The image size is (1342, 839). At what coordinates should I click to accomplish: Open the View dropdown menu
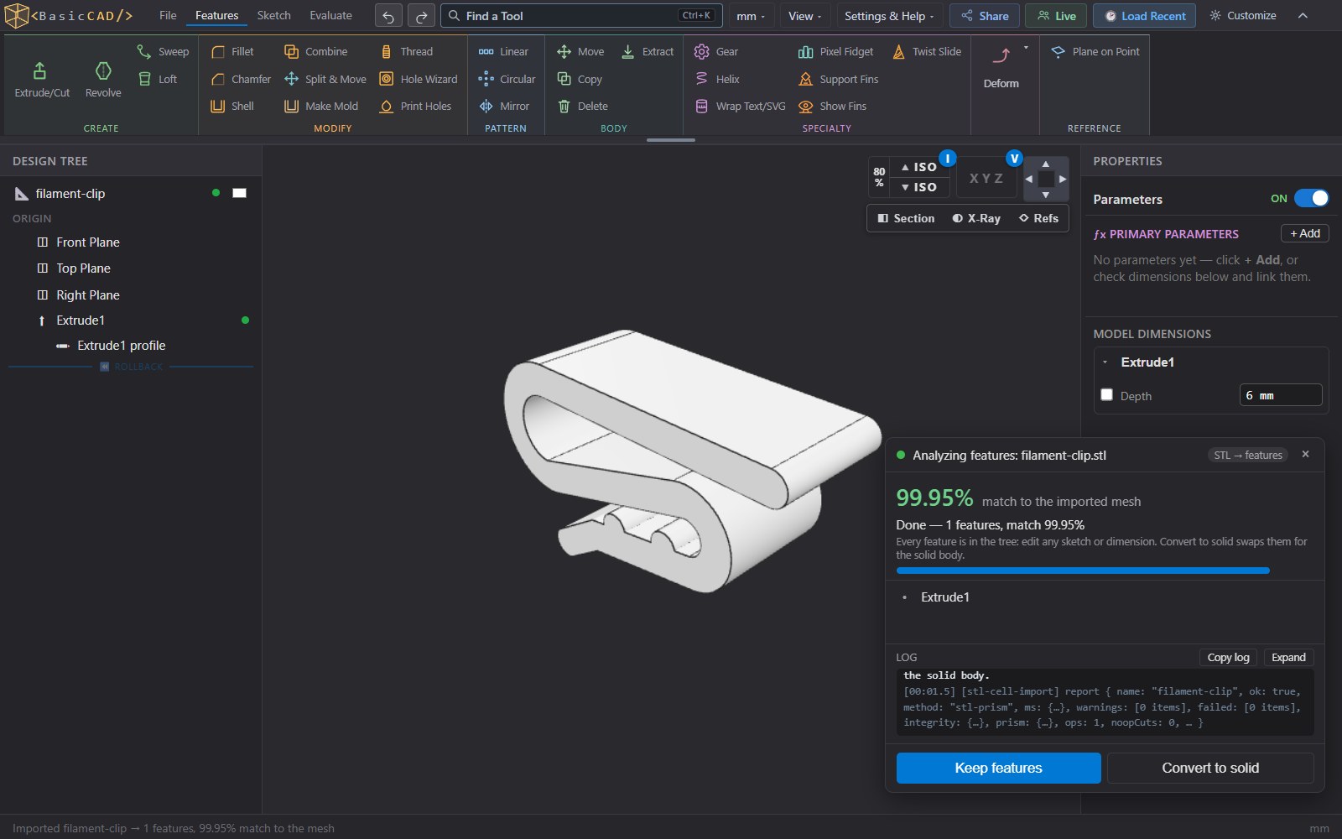click(804, 16)
